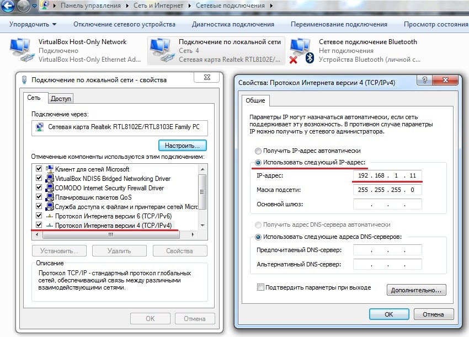
Task: Click the Настроить button
Action: pyautogui.click(x=182, y=146)
